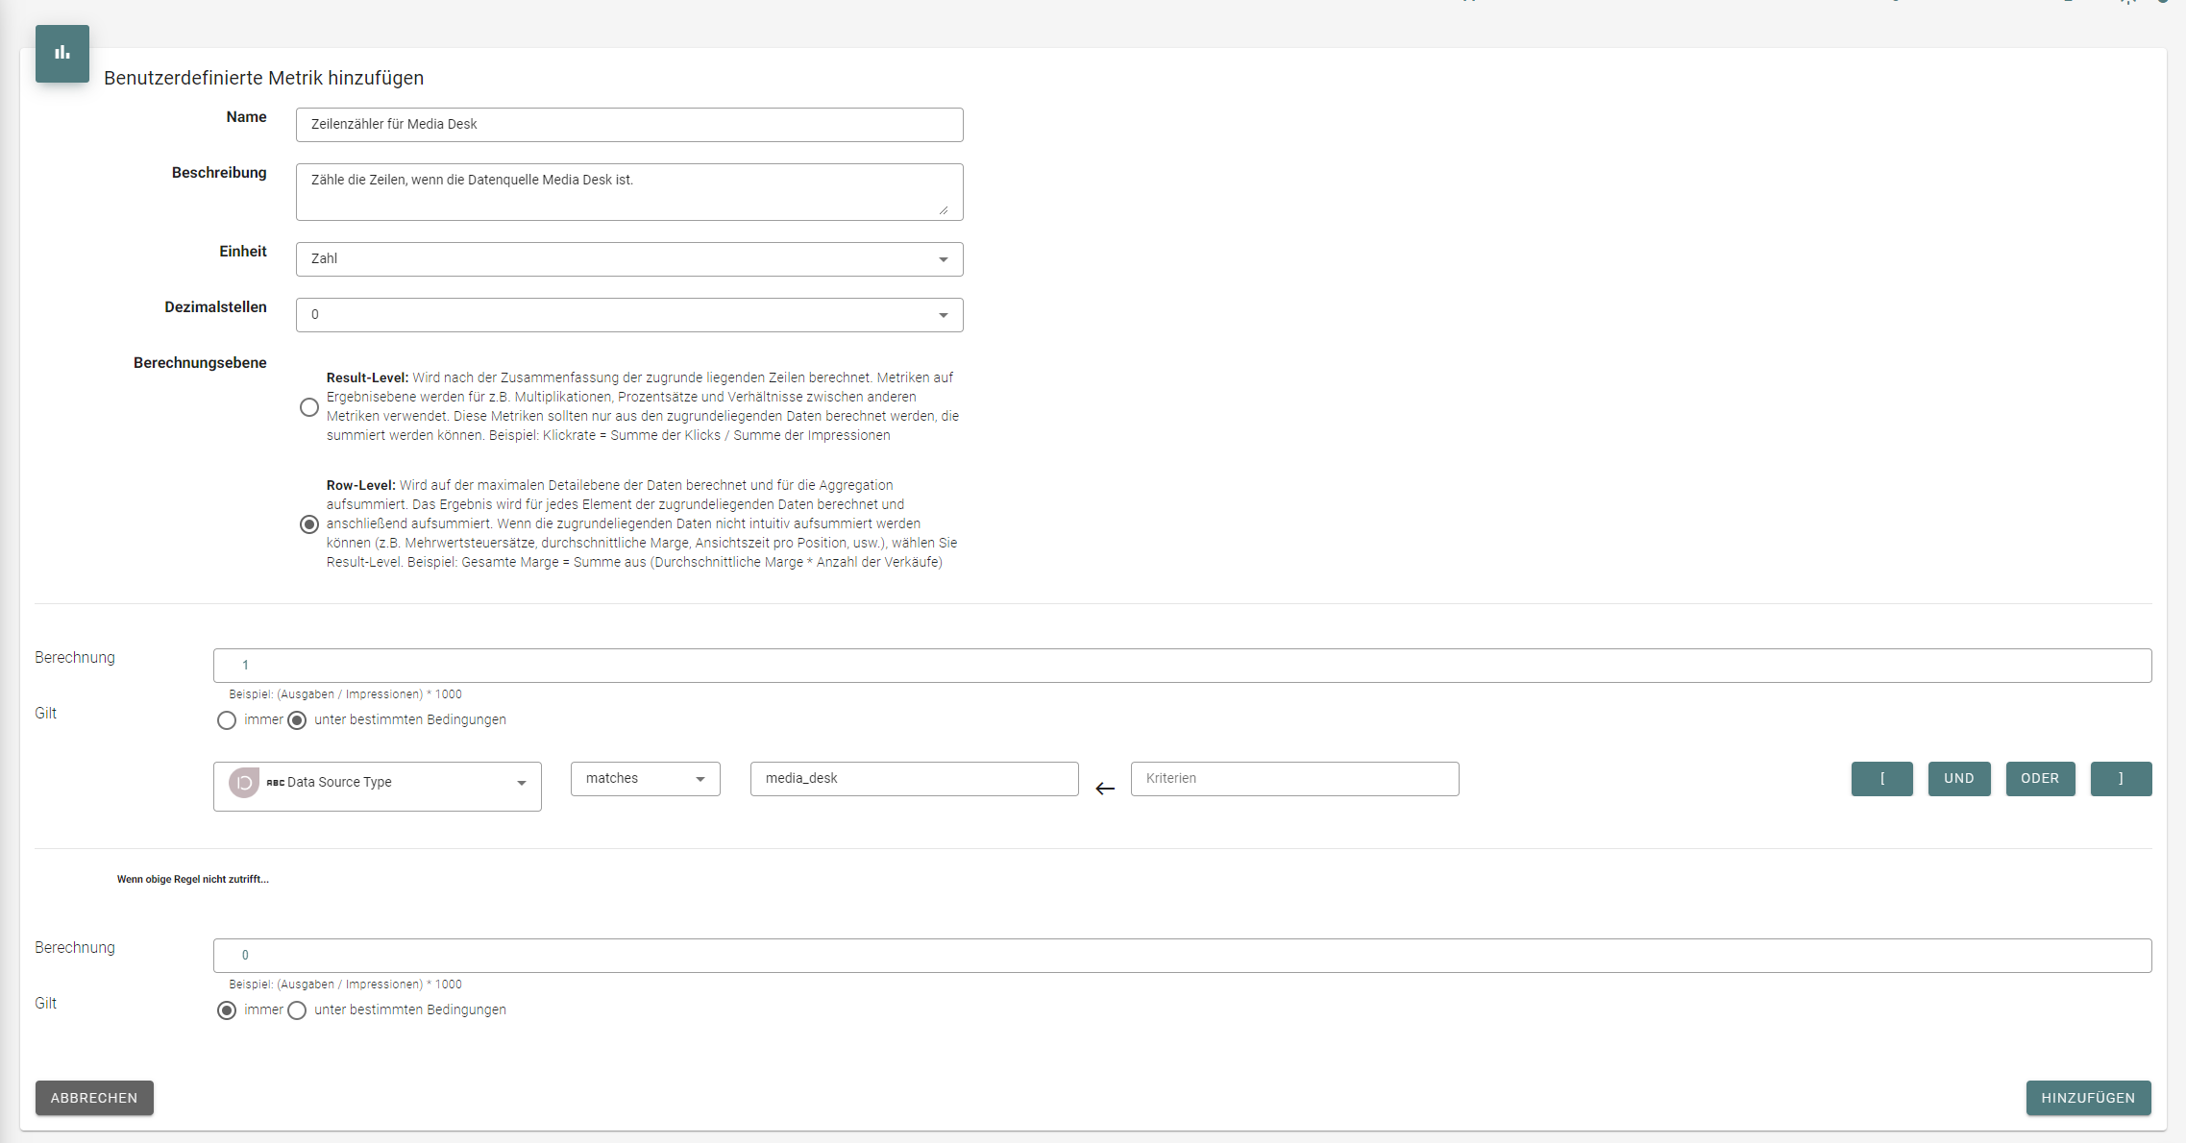Viewport: 2186px width, 1143px height.
Task: Expand the 'matches' operator dropdown
Action: (x=646, y=779)
